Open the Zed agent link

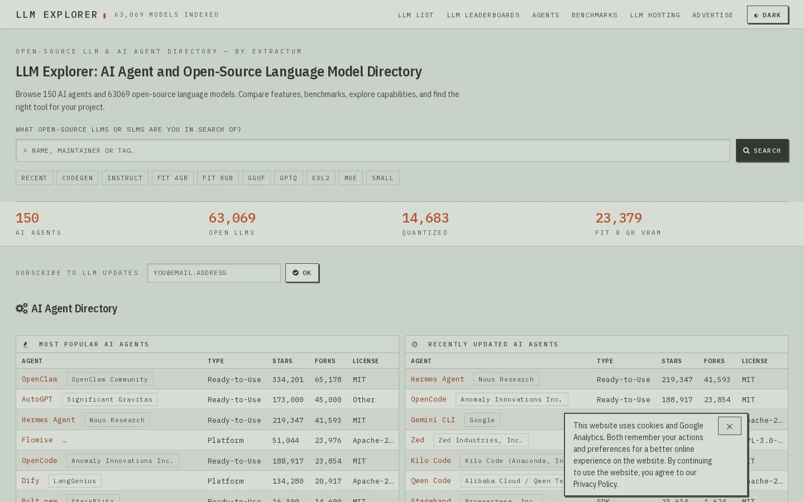(418, 440)
